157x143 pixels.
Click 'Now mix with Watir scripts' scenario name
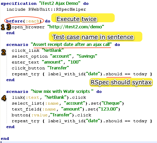click(x=62, y=92)
